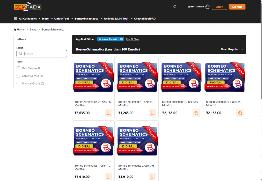
Task: Click the GSM Radix logo
Action: point(28,7)
